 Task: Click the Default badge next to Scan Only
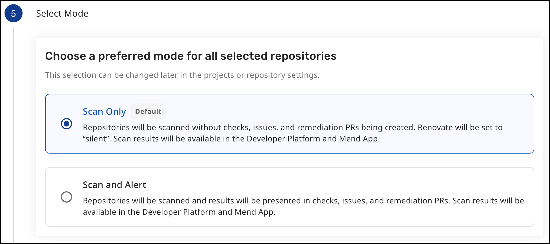tap(148, 112)
